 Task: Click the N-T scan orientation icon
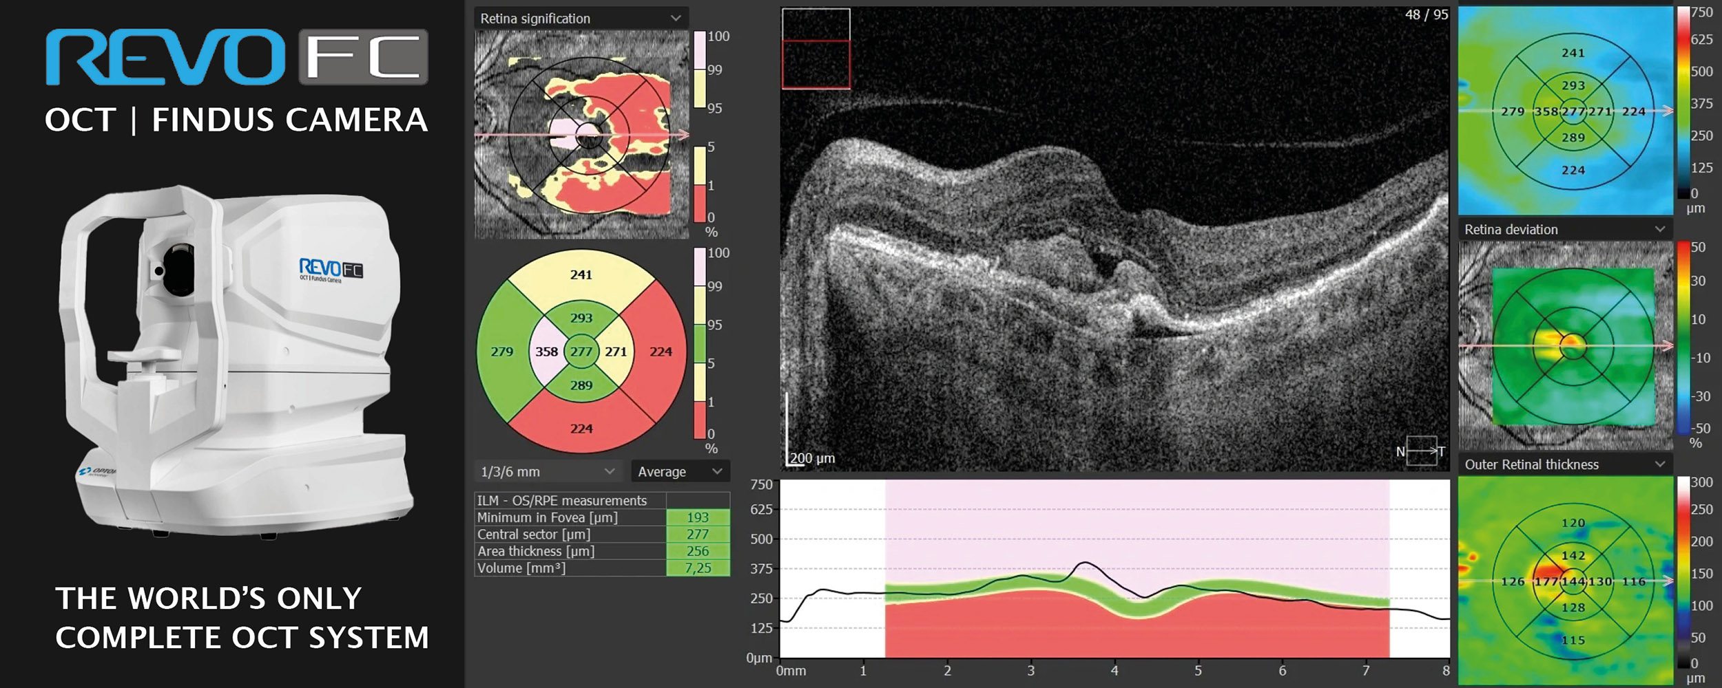click(x=1421, y=451)
